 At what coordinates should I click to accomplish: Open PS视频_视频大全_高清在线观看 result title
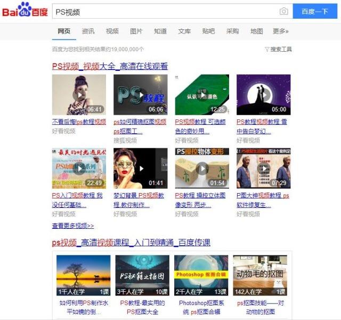(110, 66)
